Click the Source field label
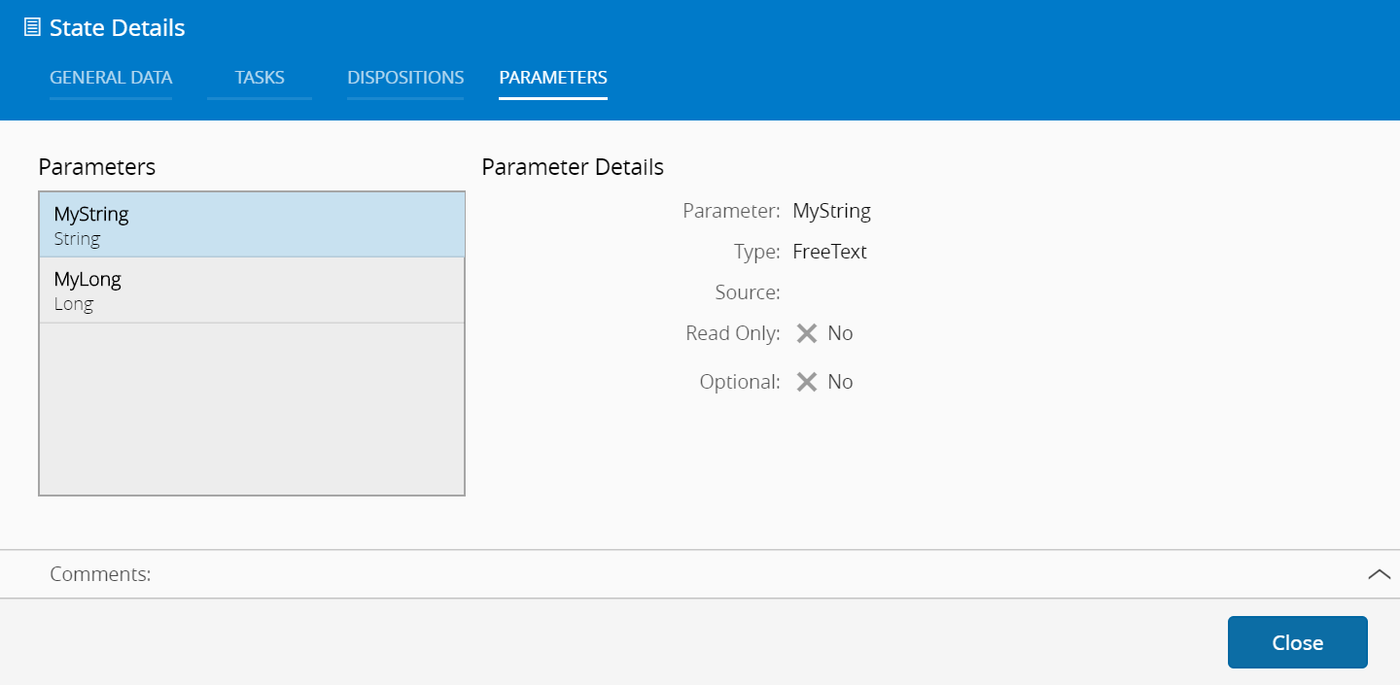Screen dimensions: 1400x685 747,292
